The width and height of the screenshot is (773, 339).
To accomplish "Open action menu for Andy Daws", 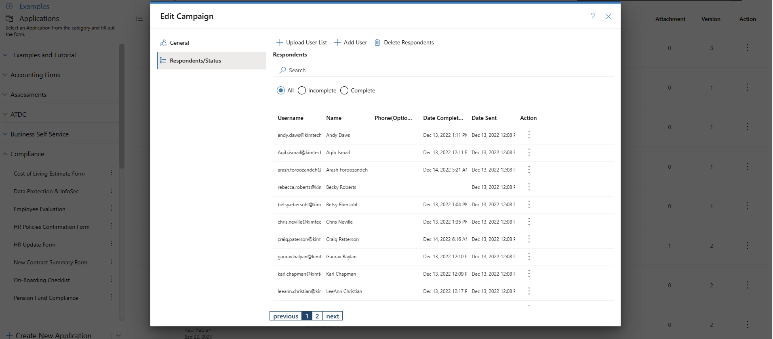I will click(x=529, y=135).
